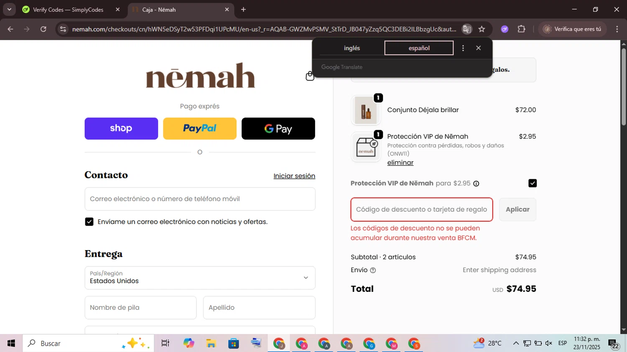Screen dimensions: 627x352
Task: Click the Total amount $74.95
Action: [x=521, y=289]
